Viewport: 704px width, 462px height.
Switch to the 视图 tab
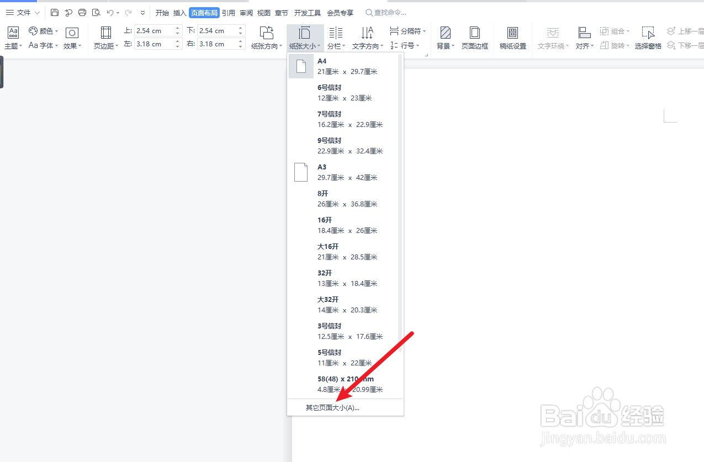pyautogui.click(x=264, y=12)
